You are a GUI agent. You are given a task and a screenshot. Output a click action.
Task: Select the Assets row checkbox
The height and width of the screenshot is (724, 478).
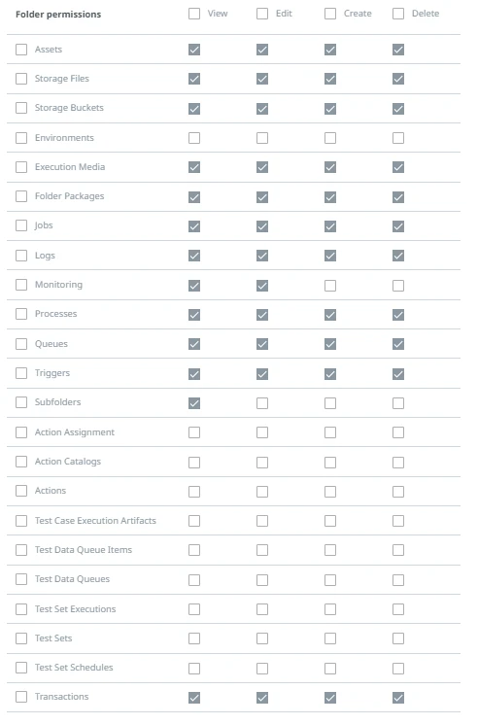(21, 50)
